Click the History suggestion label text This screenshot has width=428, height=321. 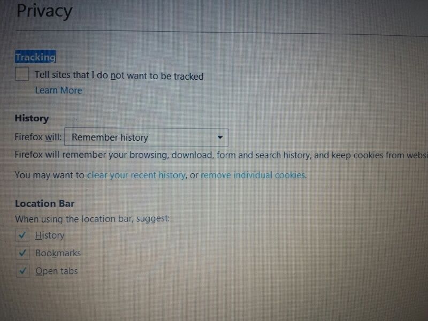[x=50, y=235]
